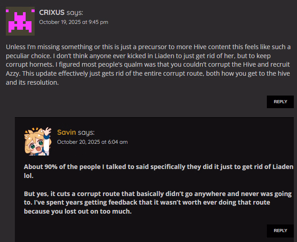Screen dimensions: 297x242
Task: Click CRIXUS's pink pixel invader avatar
Action: coord(20,21)
